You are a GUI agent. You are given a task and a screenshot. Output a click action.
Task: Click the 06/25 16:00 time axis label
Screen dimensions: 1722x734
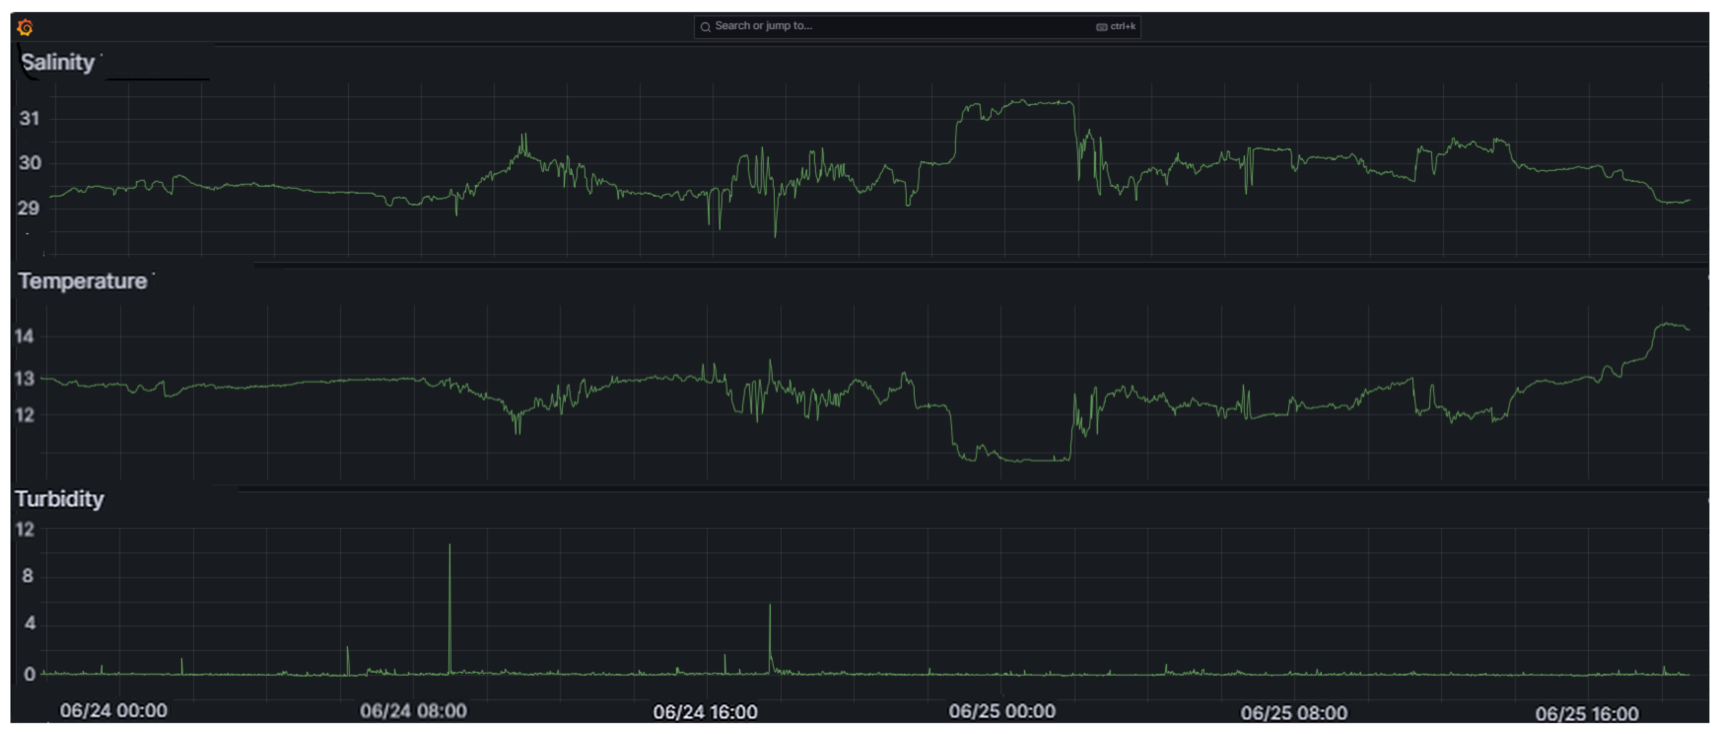pyautogui.click(x=1586, y=714)
